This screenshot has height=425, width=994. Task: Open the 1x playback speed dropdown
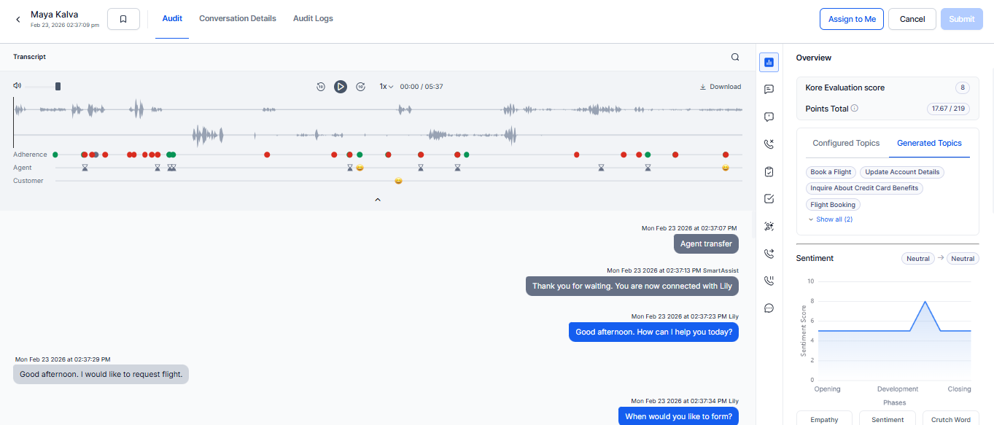[386, 87]
